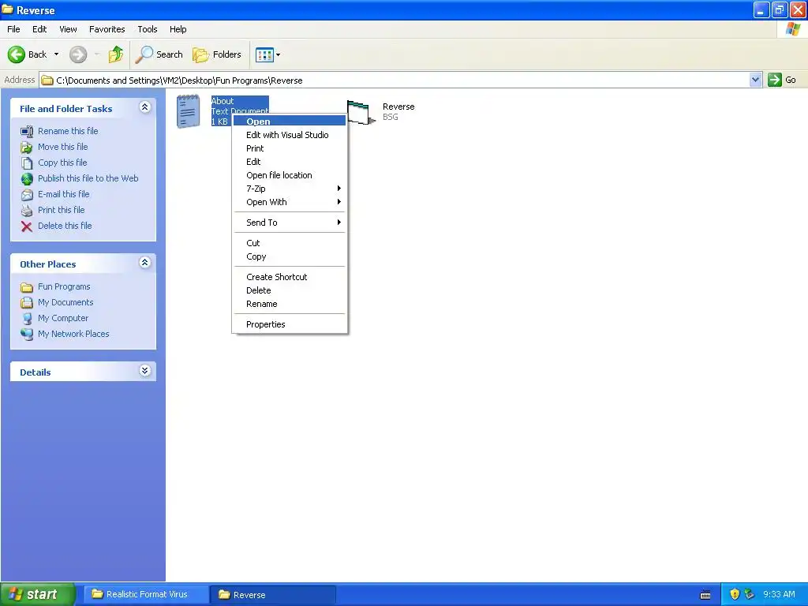
Task: Click the Rename this file icon
Action: [27, 132]
